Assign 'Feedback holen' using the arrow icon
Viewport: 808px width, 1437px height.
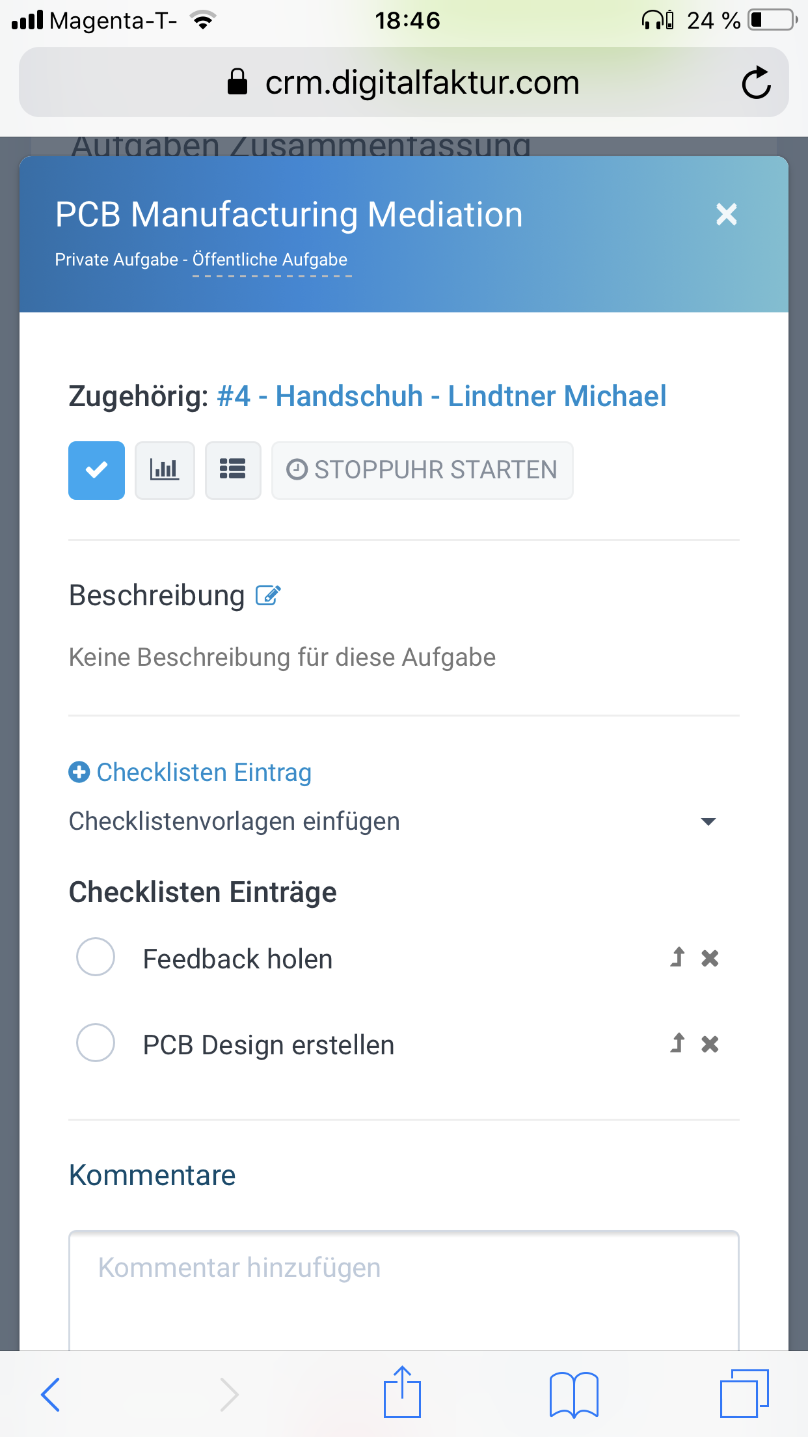677,957
